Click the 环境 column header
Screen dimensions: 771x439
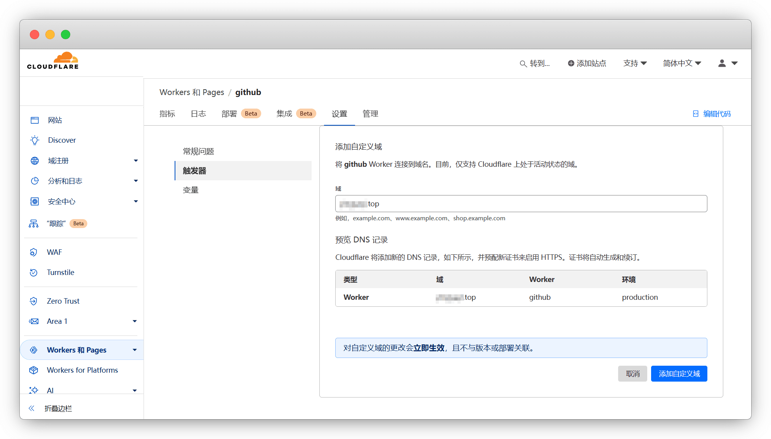point(629,280)
